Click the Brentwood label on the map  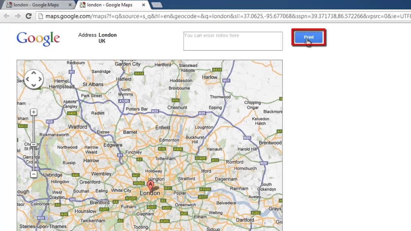(x=270, y=143)
